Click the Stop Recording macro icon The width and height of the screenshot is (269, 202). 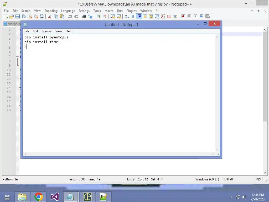(189, 16)
